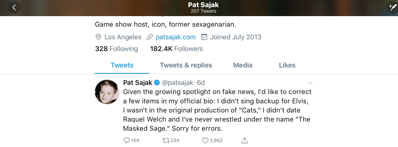Switch to the Tweets & replies tab
Screen dimensions: 398x147
(x=186, y=65)
